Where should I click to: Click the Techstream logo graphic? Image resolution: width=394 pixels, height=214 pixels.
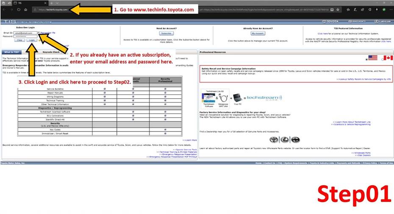pos(264,97)
